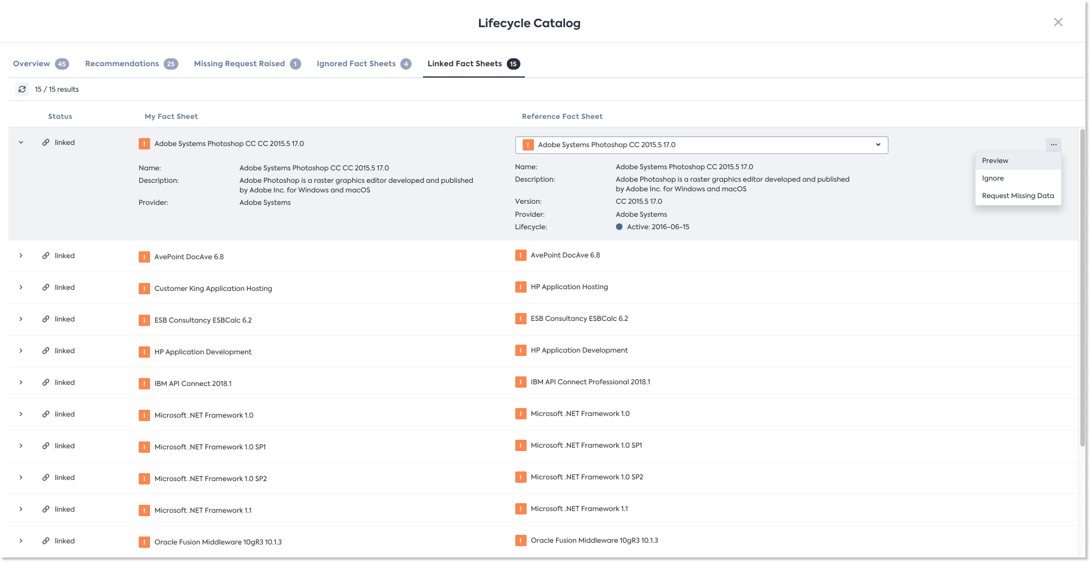Choose Preview from the context menu
Viewport: 1090px width, 562px height.
point(1018,161)
